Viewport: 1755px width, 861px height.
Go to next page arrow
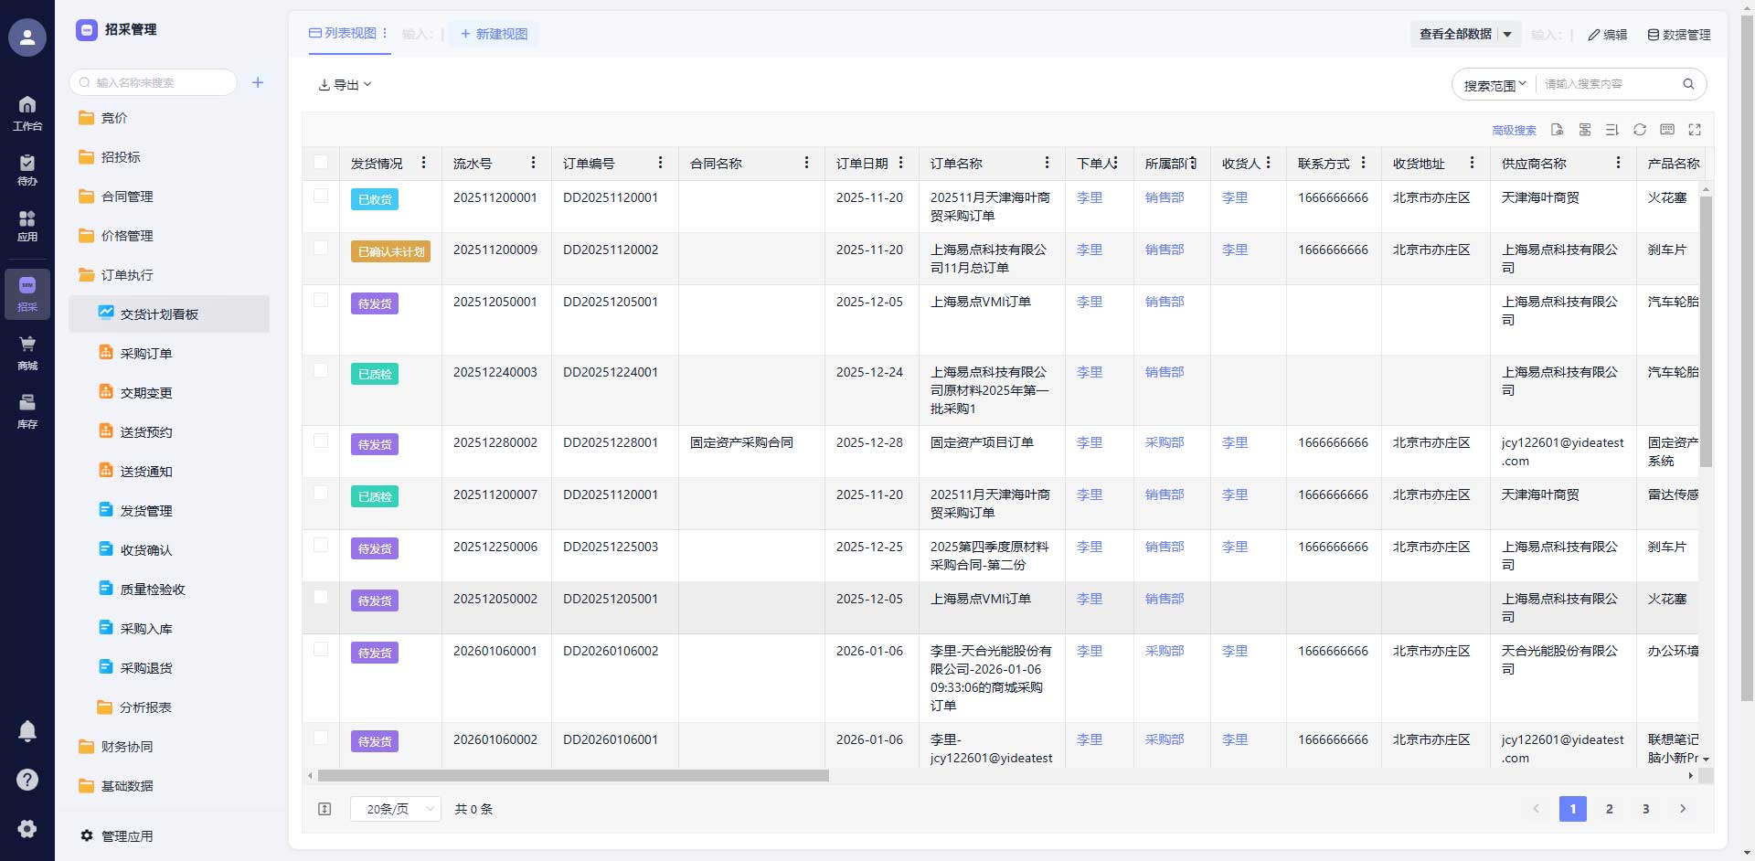(x=1683, y=809)
